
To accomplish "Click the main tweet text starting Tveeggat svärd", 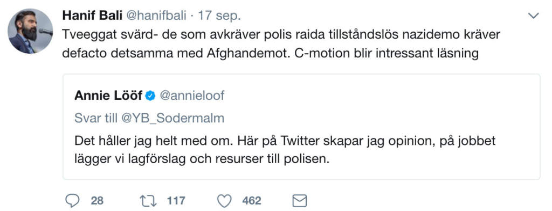I will [x=281, y=44].
